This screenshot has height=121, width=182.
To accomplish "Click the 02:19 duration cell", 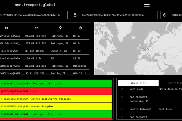I will 77,51.
